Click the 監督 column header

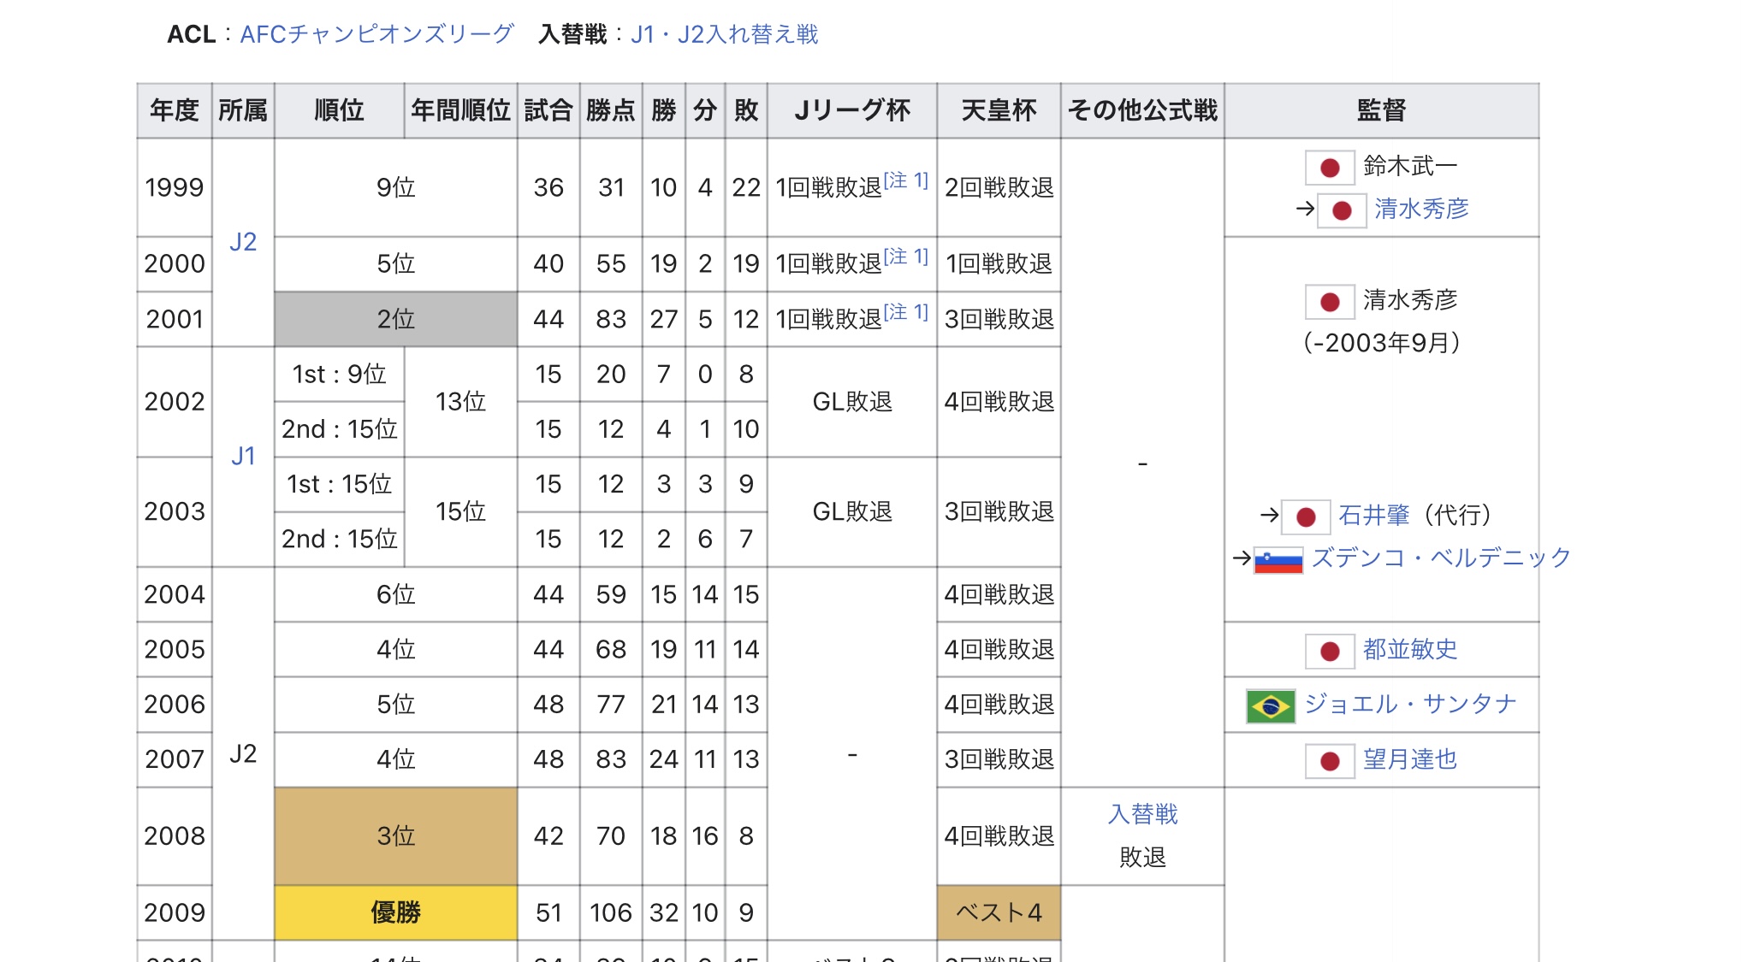1381,110
